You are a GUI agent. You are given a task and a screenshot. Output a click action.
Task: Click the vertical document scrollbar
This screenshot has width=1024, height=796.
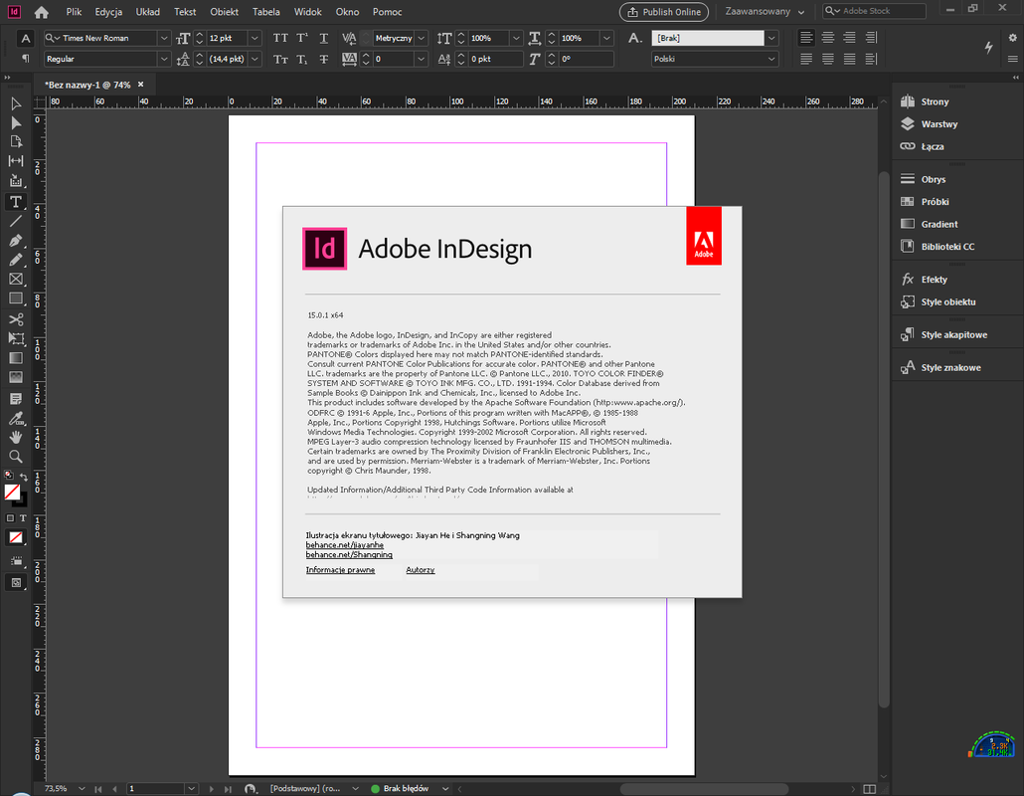(884, 439)
